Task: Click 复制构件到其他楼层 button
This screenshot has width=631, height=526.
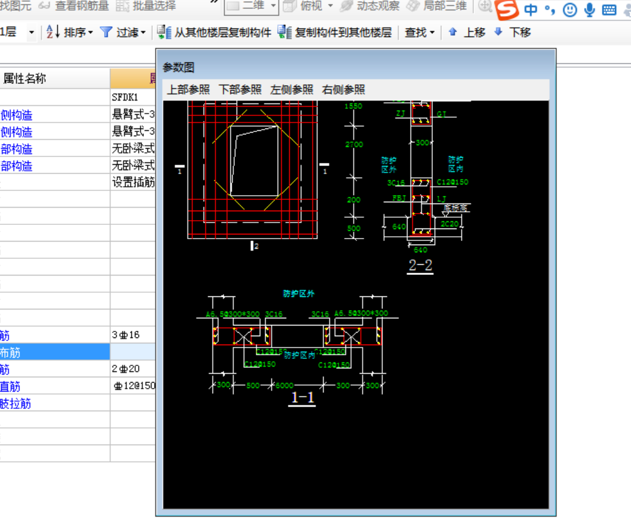Action: tap(335, 32)
